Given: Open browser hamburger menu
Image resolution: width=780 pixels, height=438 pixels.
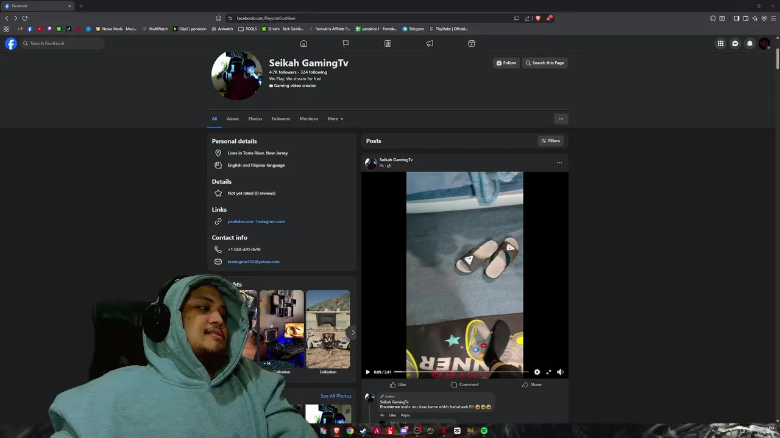Looking at the screenshot, I should tap(772, 18).
